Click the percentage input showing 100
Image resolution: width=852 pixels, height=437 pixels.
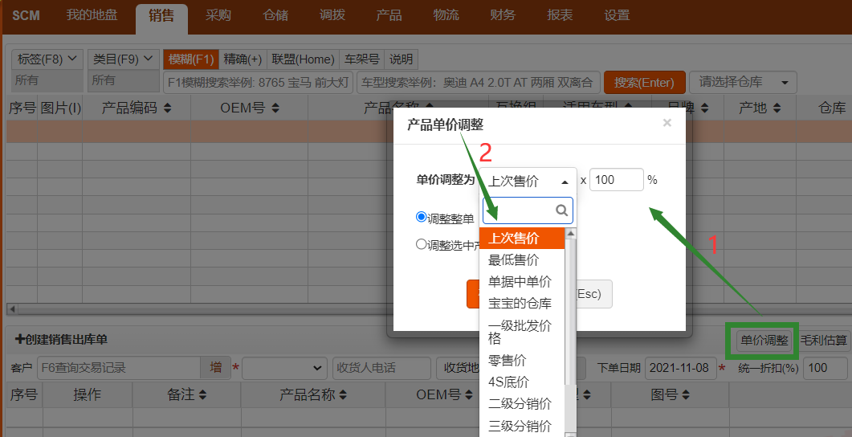point(616,180)
